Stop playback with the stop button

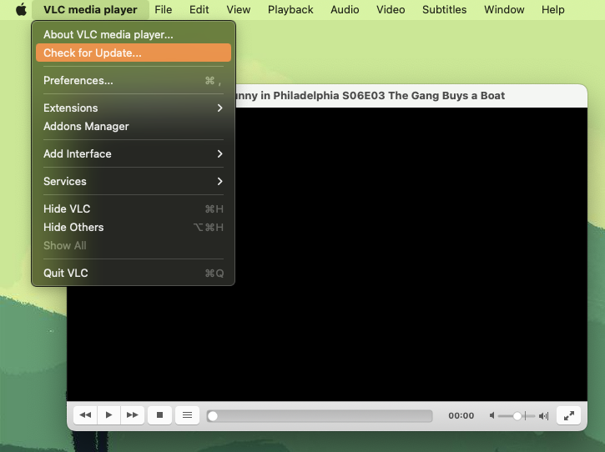159,415
